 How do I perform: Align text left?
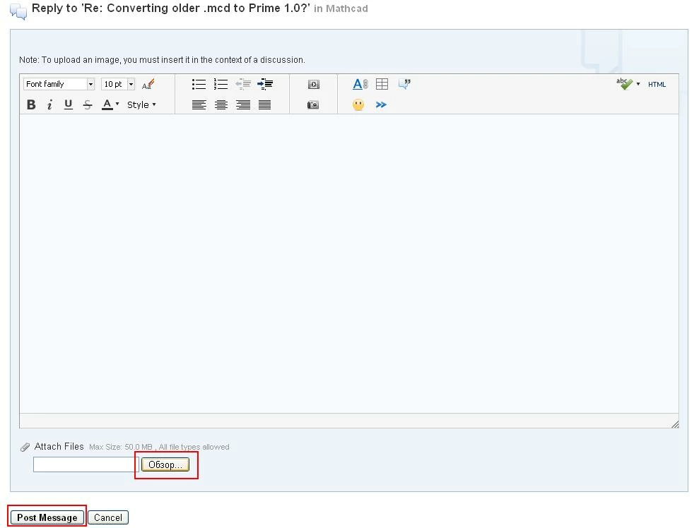199,104
